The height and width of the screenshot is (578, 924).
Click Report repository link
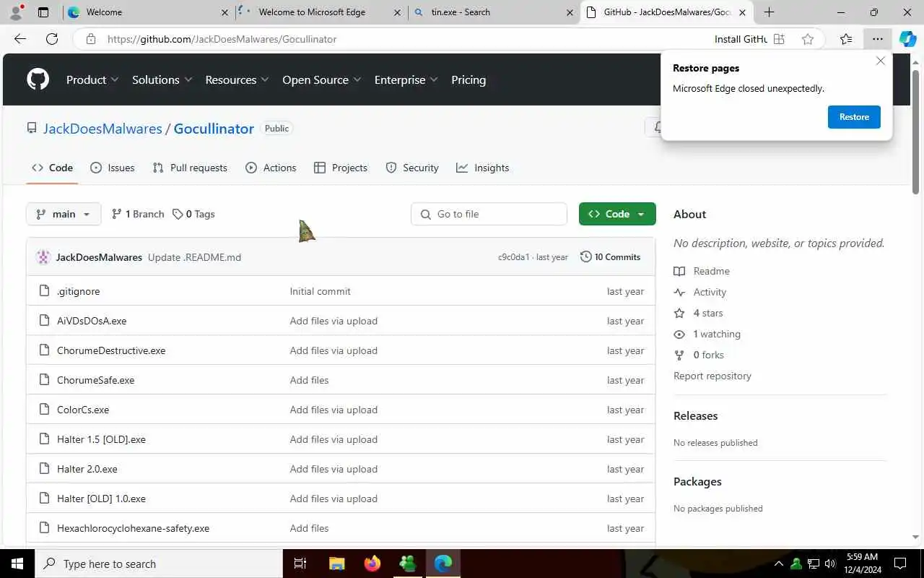[712, 376]
